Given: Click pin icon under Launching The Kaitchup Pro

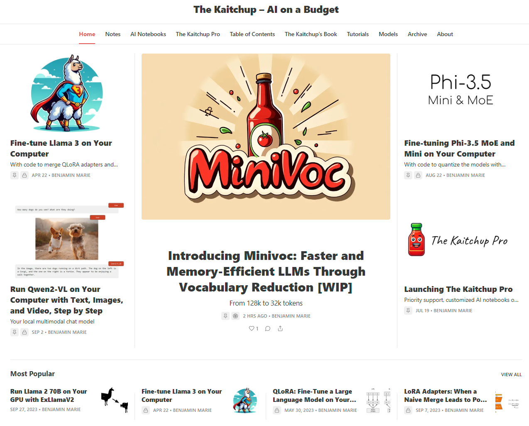Looking at the screenshot, I should pos(408,311).
